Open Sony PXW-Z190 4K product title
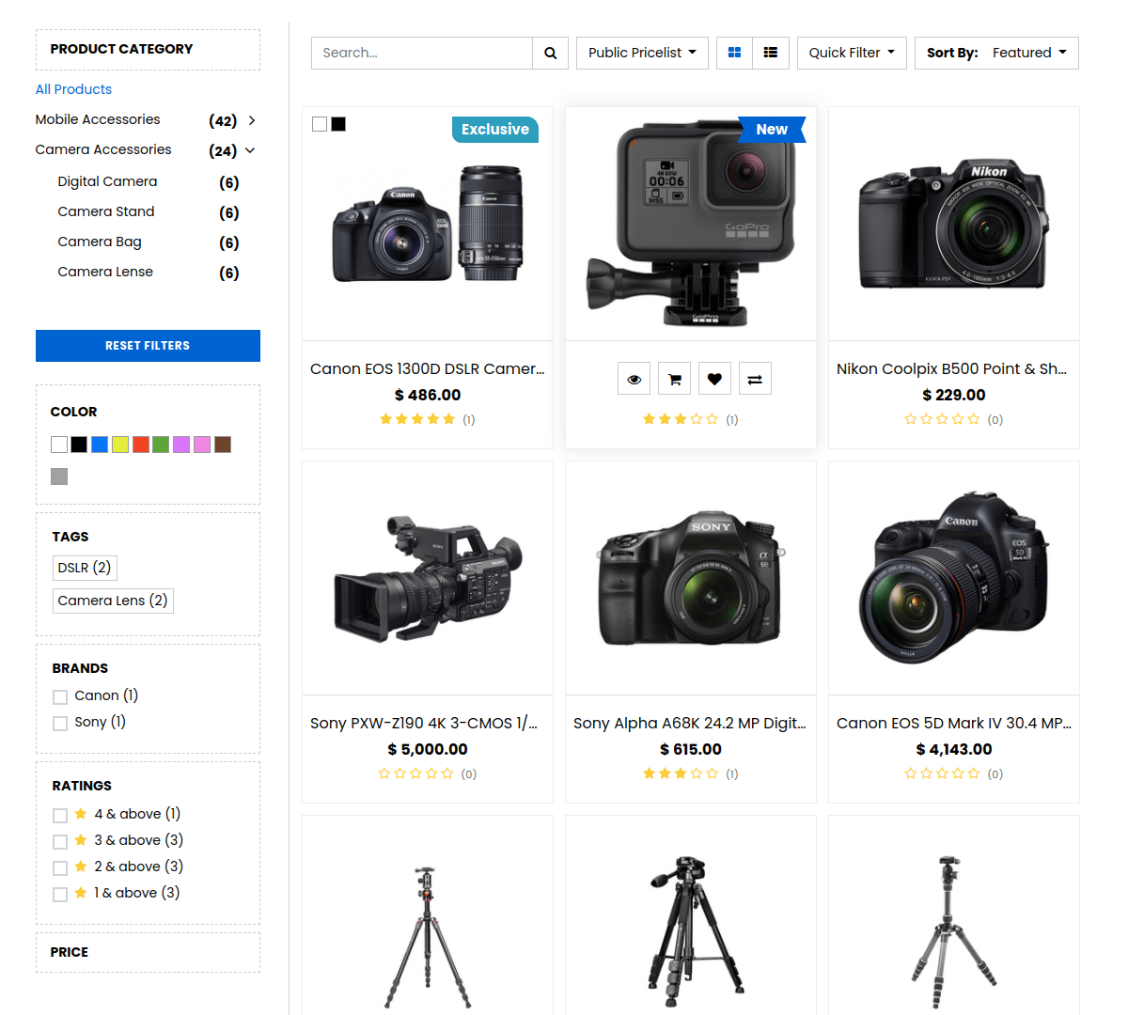 [424, 724]
